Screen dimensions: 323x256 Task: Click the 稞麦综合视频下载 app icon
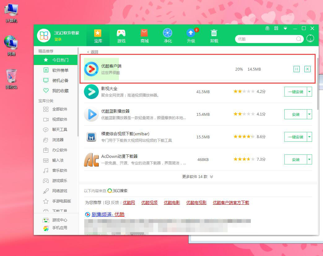pyautogui.click(x=91, y=137)
